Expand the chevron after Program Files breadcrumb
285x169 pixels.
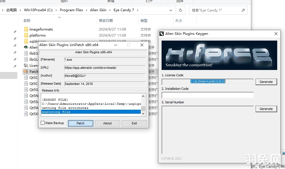pyautogui.click(x=86, y=10)
